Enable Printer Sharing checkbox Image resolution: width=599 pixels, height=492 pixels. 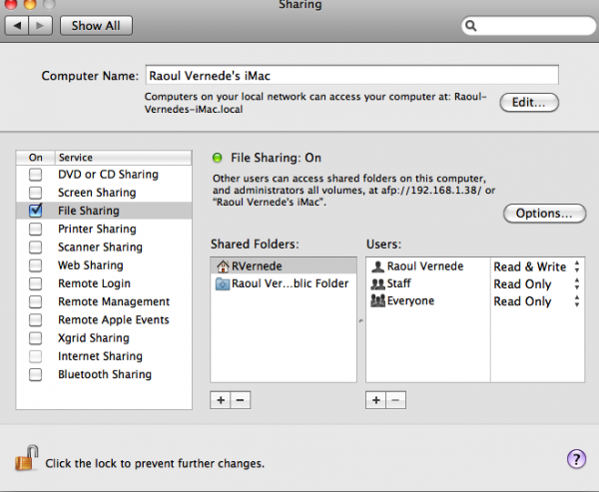(x=36, y=229)
